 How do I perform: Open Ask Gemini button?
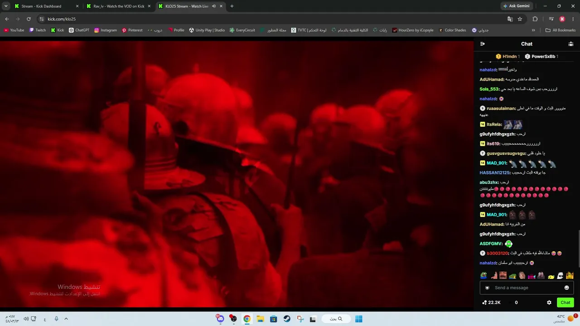[x=516, y=6]
